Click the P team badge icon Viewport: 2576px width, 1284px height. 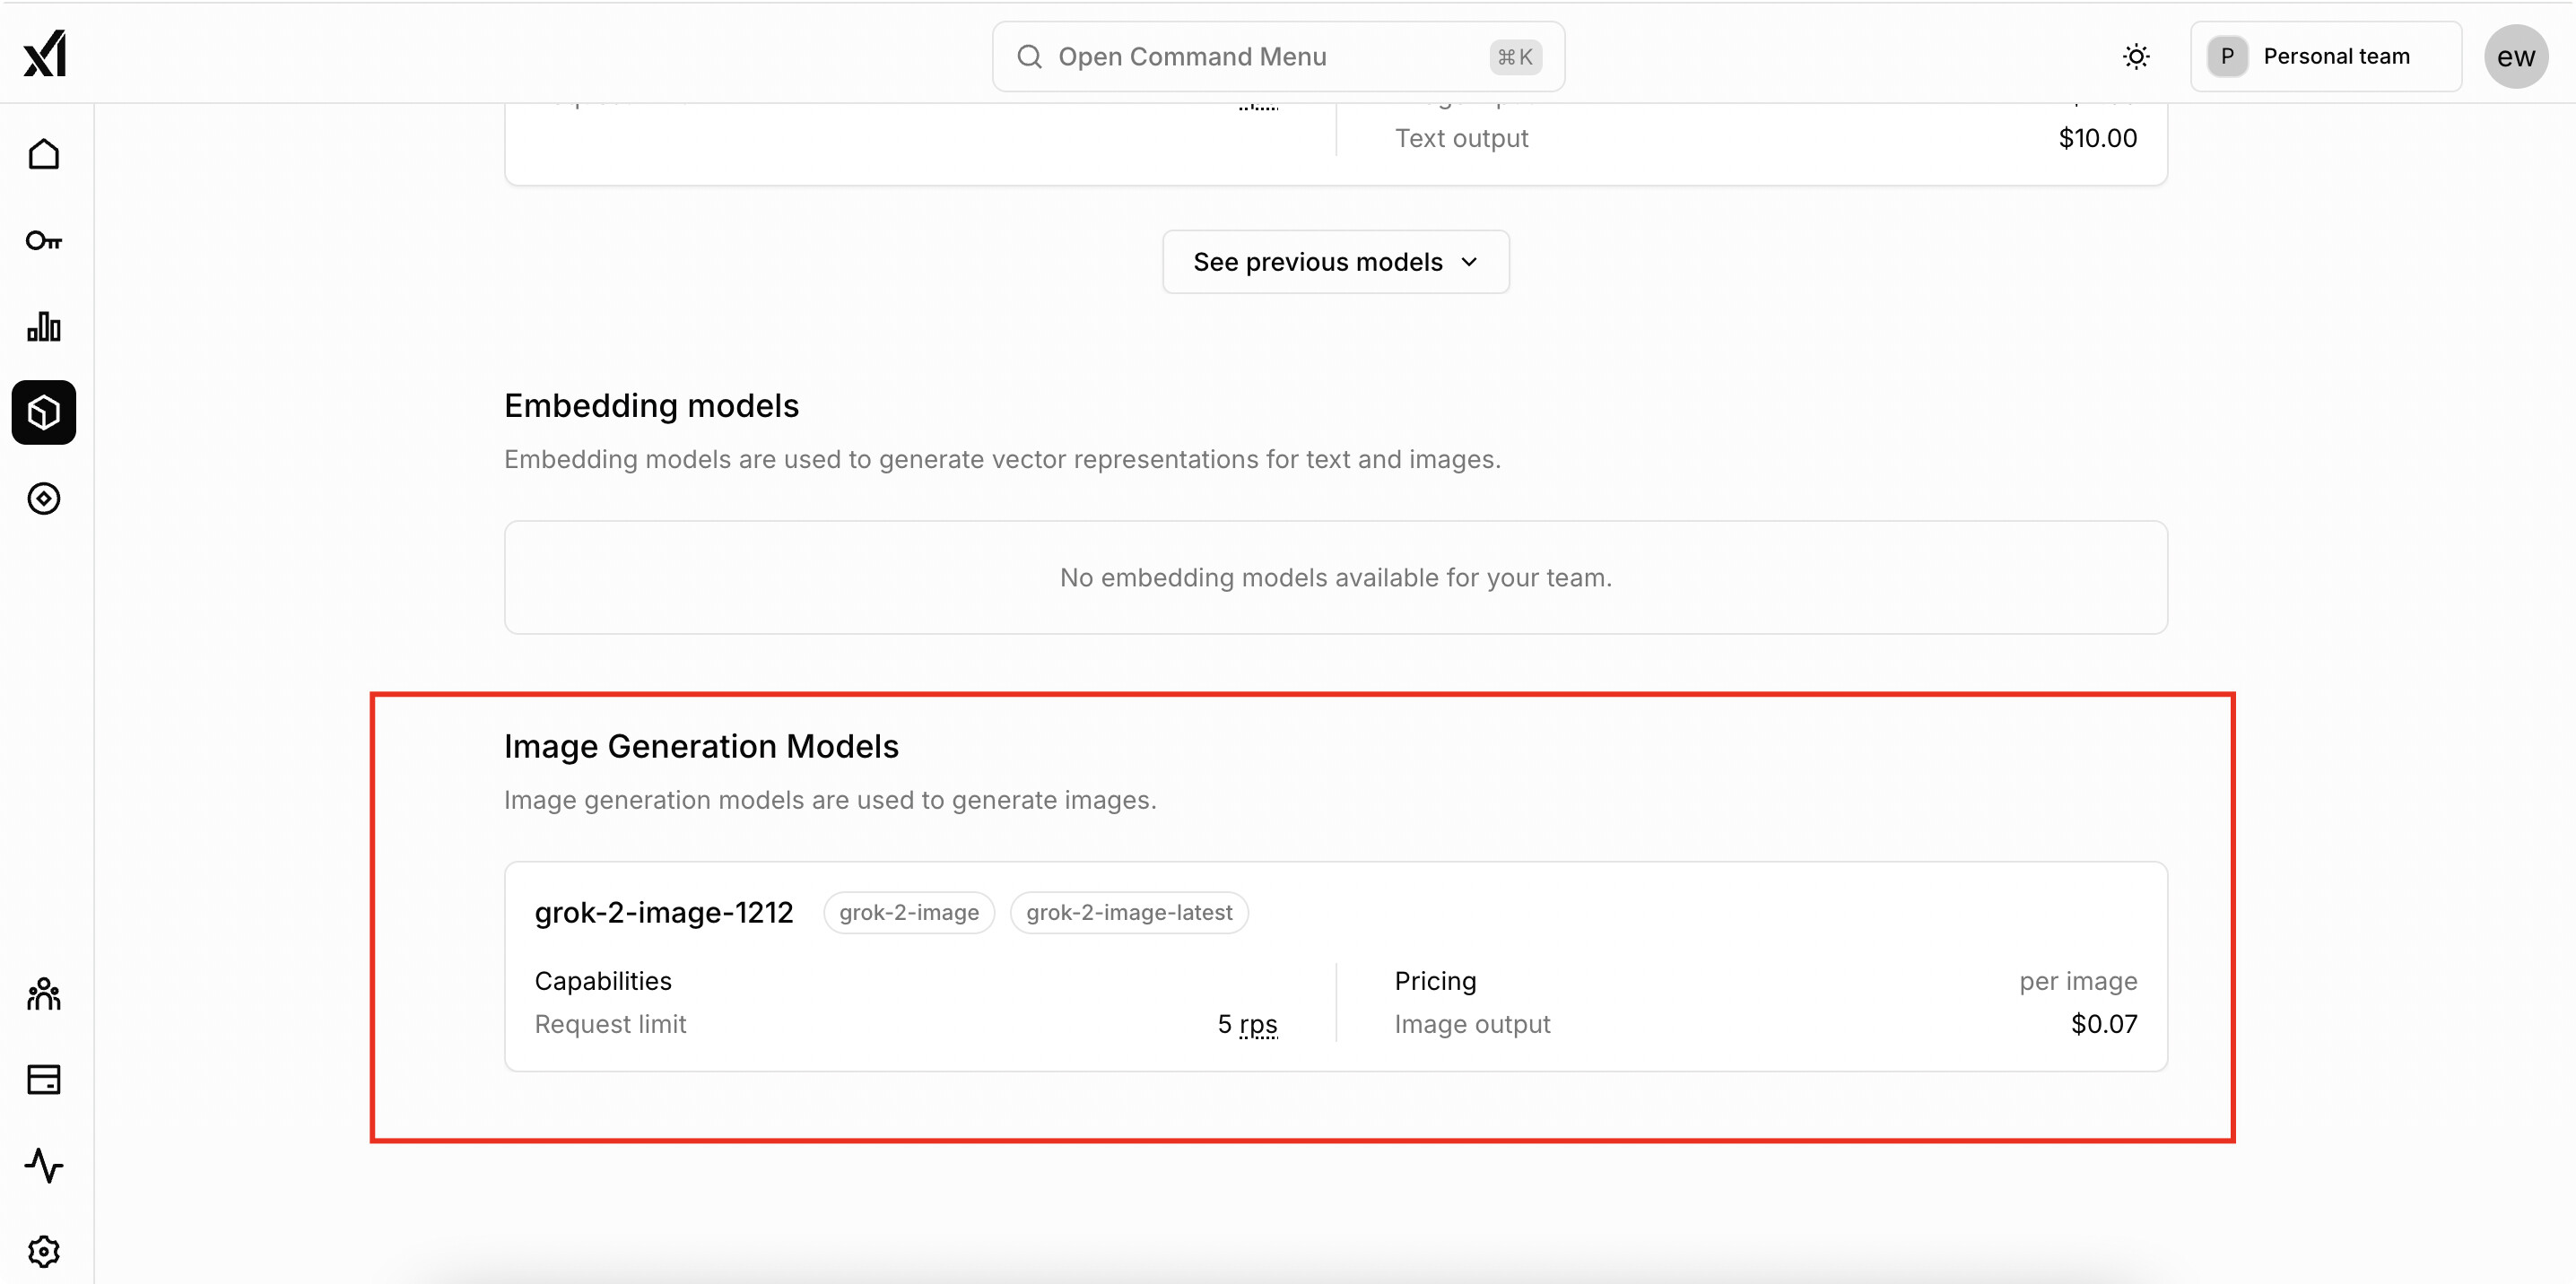2227,56
